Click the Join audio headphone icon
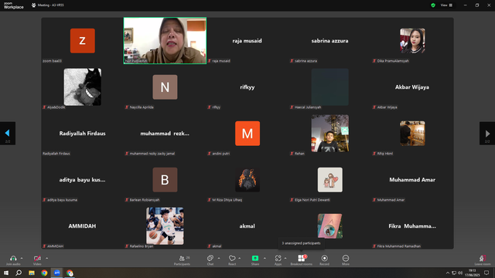Screen dimensions: 495x278 [13, 258]
